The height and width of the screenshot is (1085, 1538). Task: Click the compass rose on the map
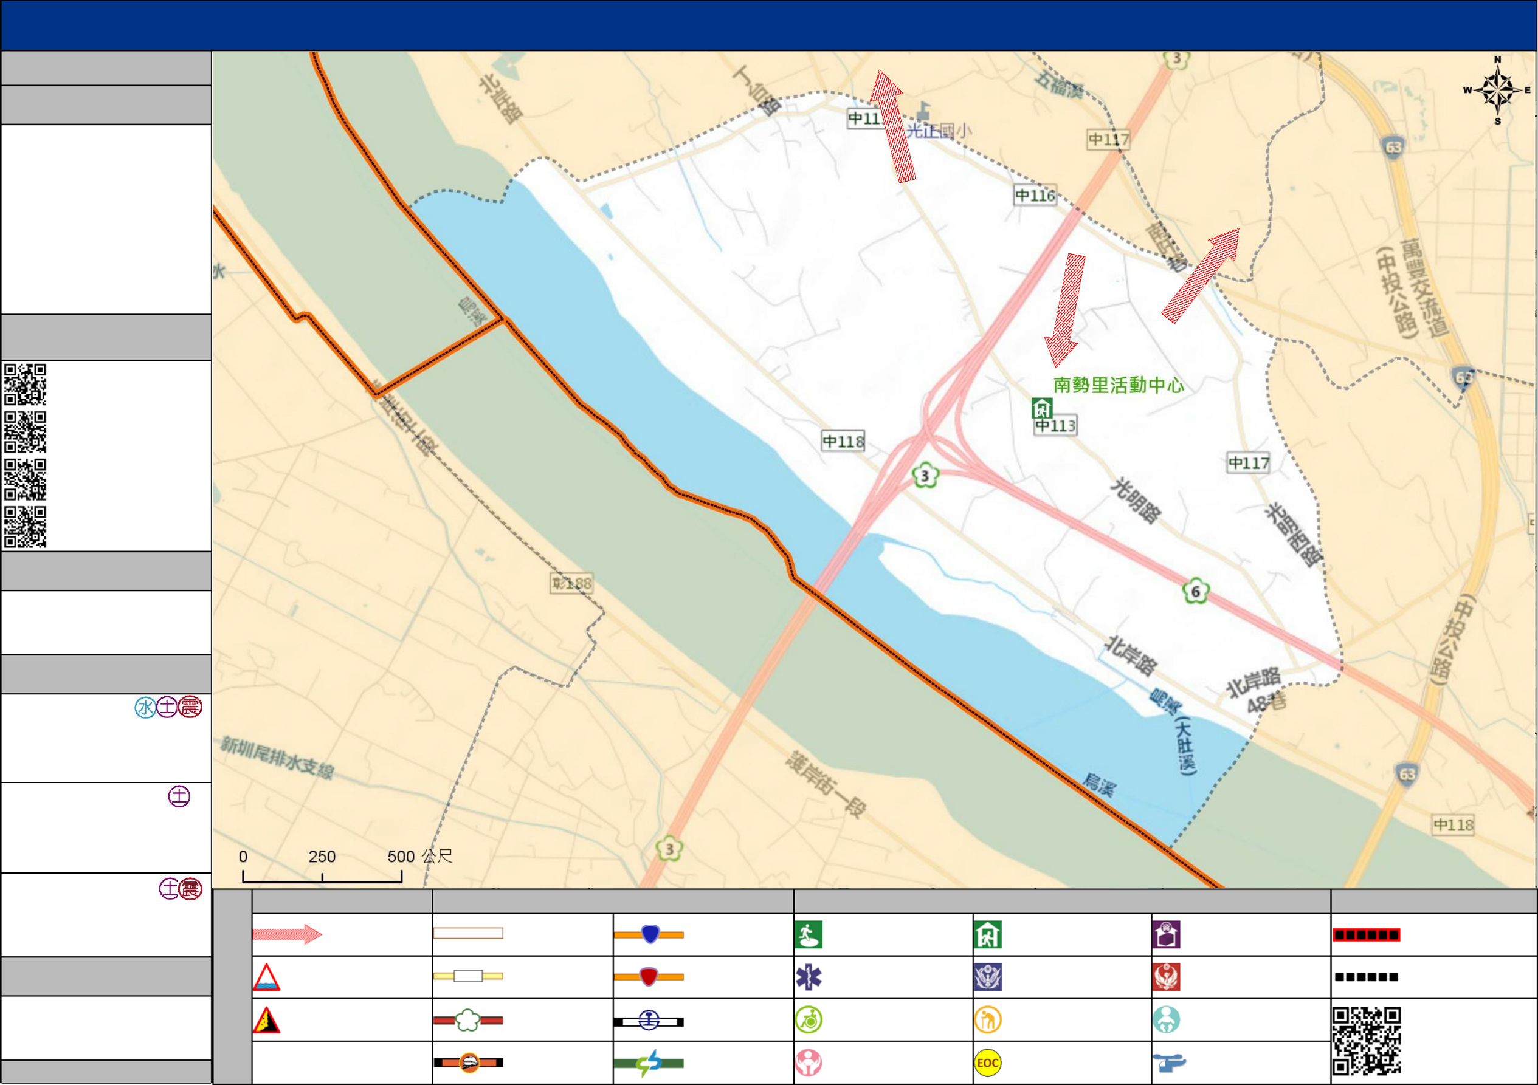[x=1498, y=91]
